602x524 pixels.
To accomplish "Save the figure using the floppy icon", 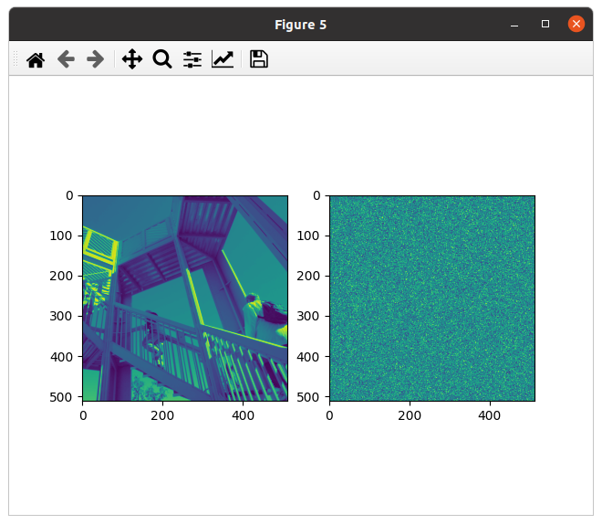I will [259, 60].
